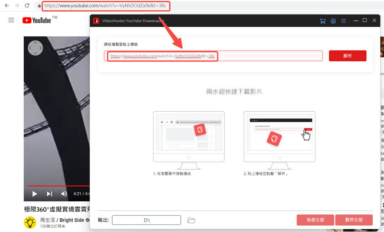
Task: Click the 360° pan control on video
Action: coord(35,48)
